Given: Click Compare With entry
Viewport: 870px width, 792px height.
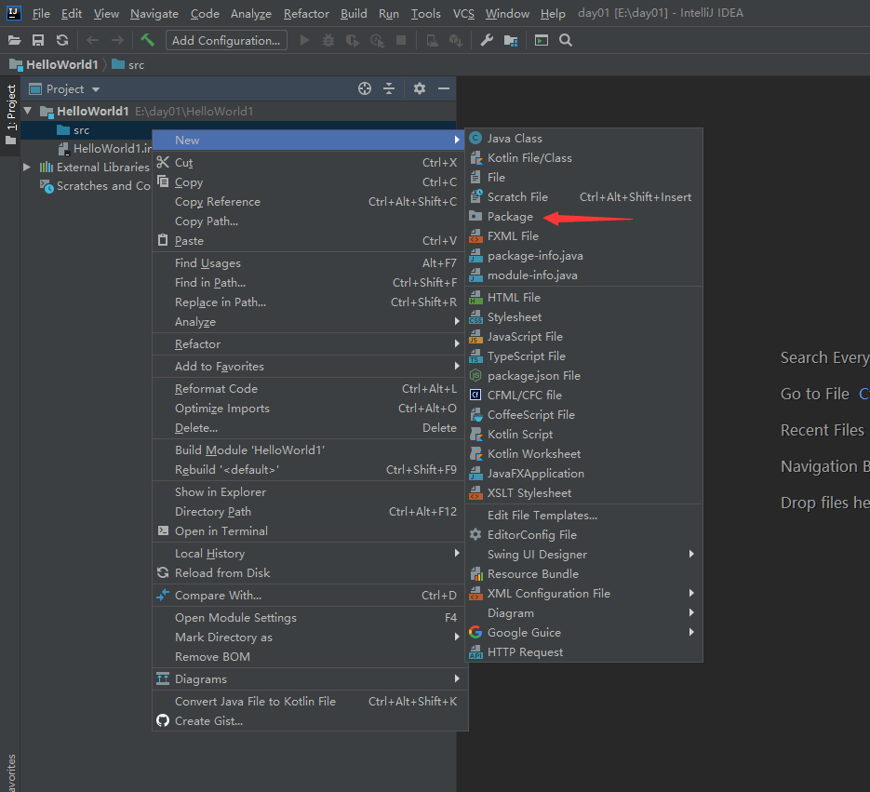Looking at the screenshot, I should tap(309, 595).
